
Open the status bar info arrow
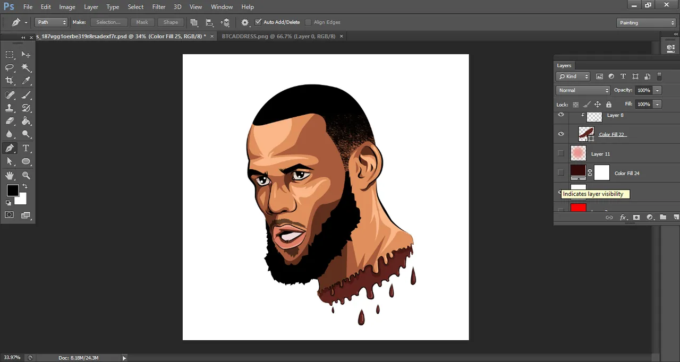(124, 358)
